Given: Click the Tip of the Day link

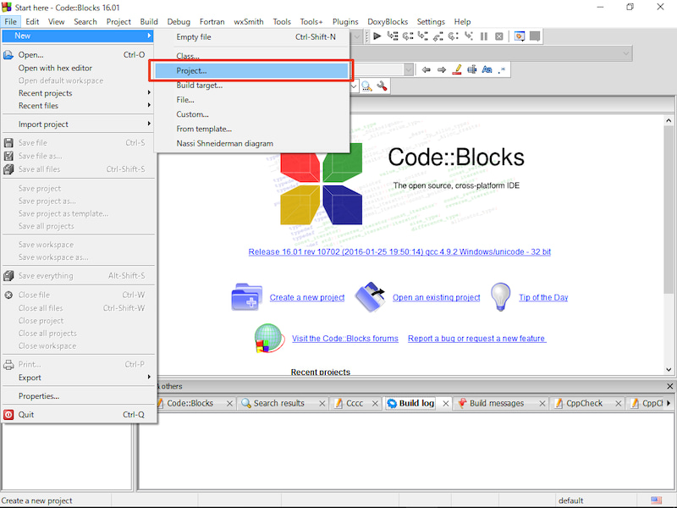Looking at the screenshot, I should pyautogui.click(x=543, y=297).
